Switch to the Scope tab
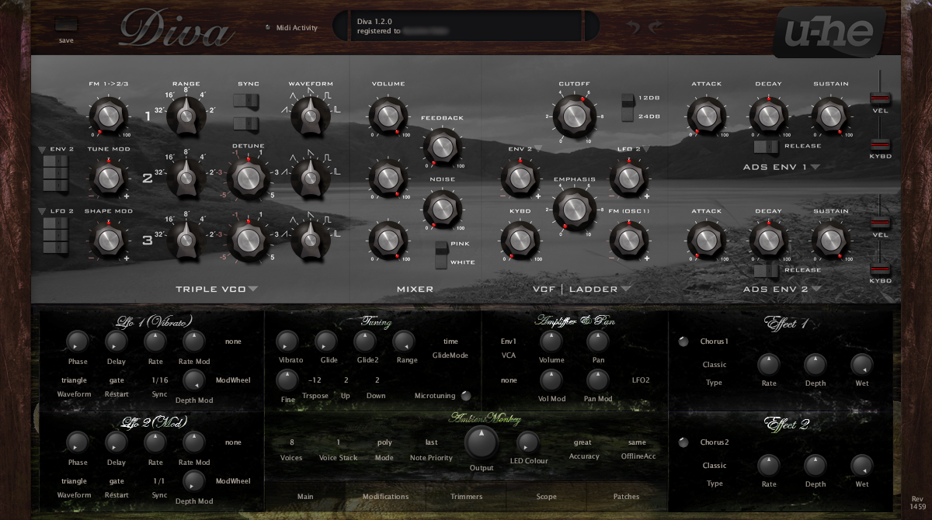The width and height of the screenshot is (932, 520). pyautogui.click(x=546, y=497)
